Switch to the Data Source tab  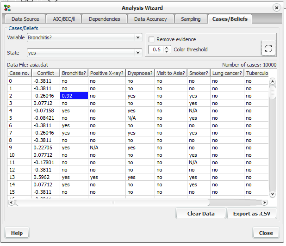[x=25, y=19]
